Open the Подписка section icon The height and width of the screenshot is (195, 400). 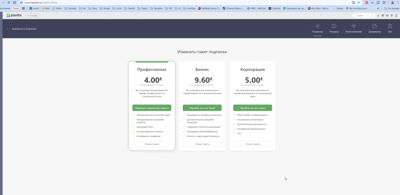317,26
